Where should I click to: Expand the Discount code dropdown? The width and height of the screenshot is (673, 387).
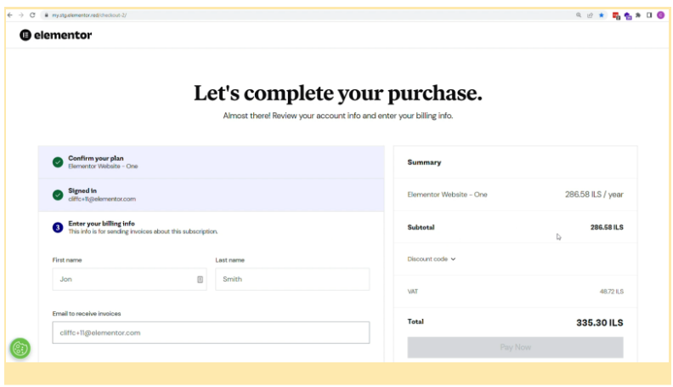pos(432,259)
